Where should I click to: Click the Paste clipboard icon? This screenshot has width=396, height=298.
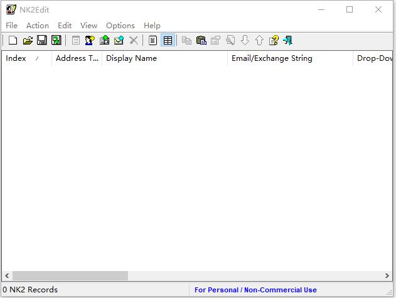click(201, 40)
